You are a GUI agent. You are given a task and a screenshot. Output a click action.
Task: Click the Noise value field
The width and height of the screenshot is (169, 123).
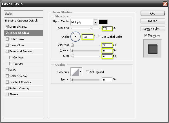[107, 80]
